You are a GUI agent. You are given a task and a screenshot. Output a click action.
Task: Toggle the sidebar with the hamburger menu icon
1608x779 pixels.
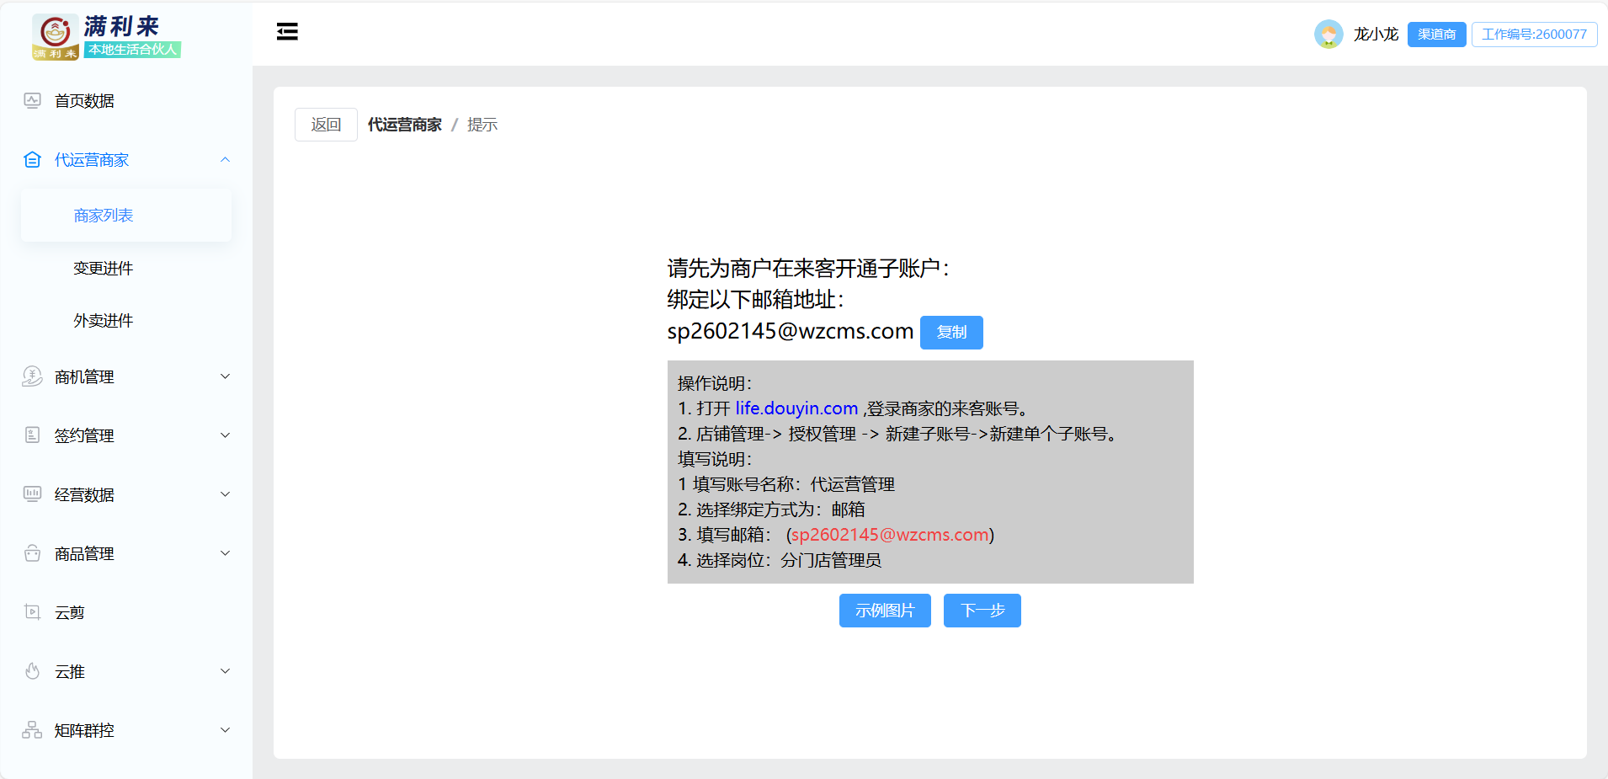(x=287, y=32)
